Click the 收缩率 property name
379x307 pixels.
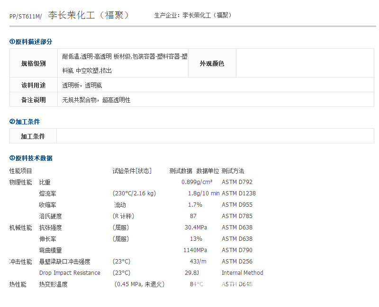[48, 205]
